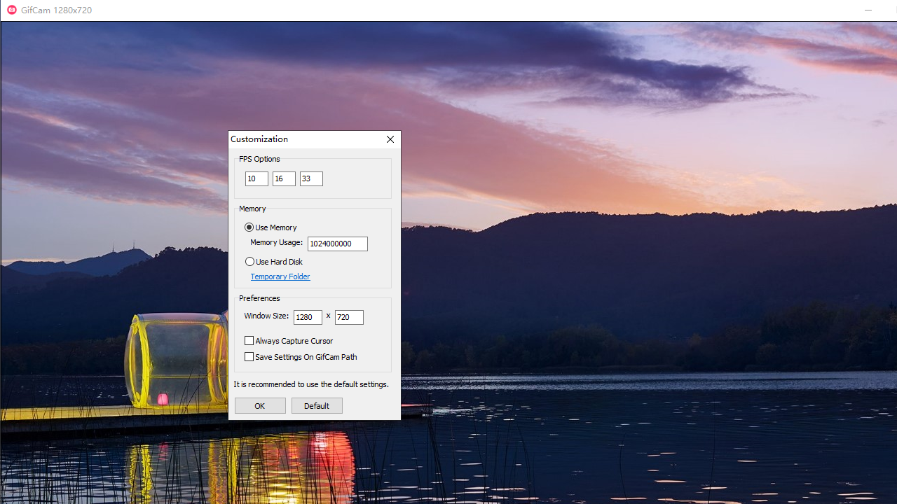This screenshot has width=897, height=504.
Task: Select the FPS field showing 10
Action: pyautogui.click(x=256, y=178)
